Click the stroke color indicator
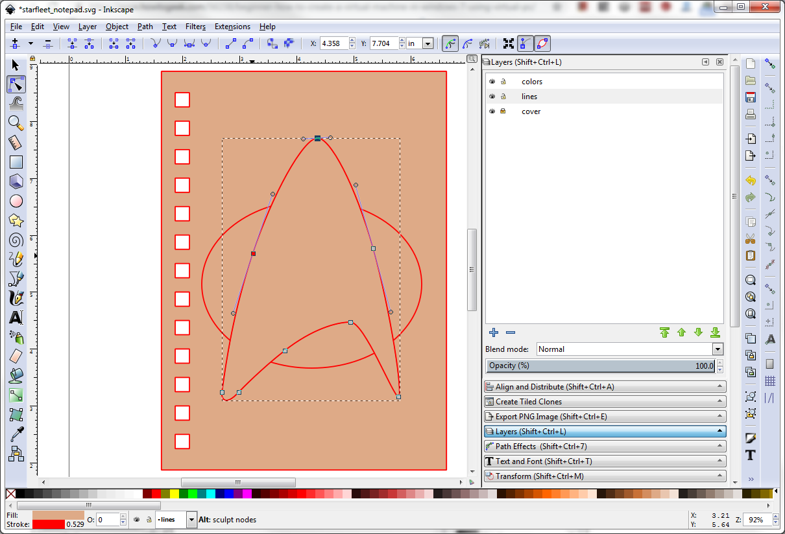785x534 pixels. 48,524
